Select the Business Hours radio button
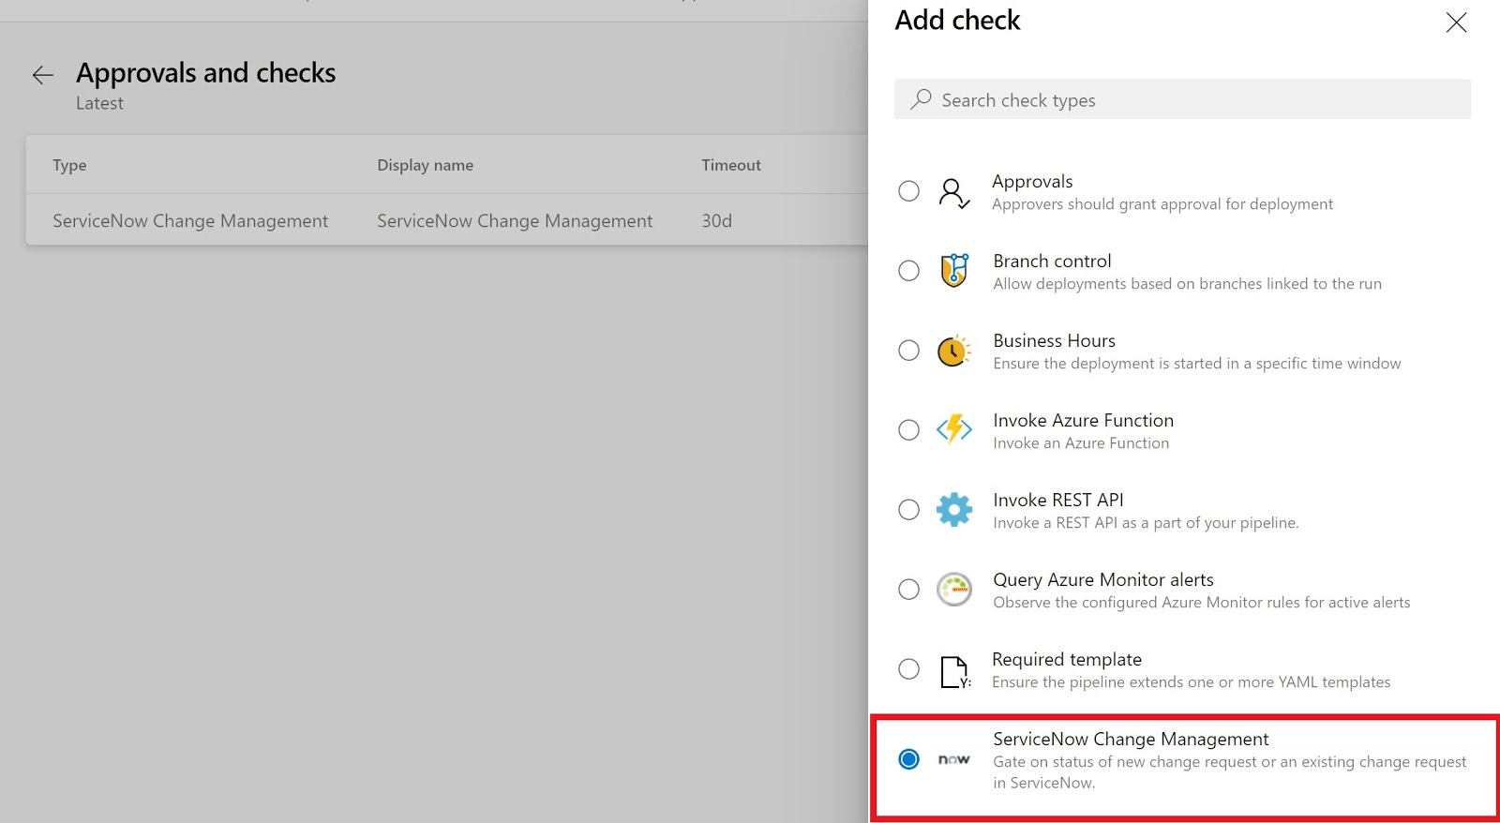The width and height of the screenshot is (1500, 823). pyautogui.click(x=908, y=351)
